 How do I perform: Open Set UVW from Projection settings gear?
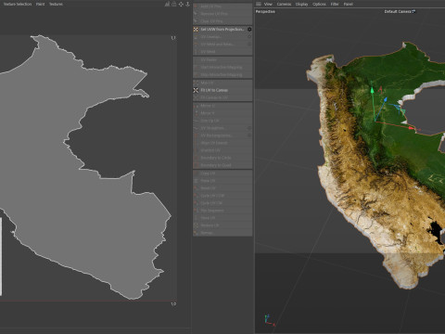(249, 30)
